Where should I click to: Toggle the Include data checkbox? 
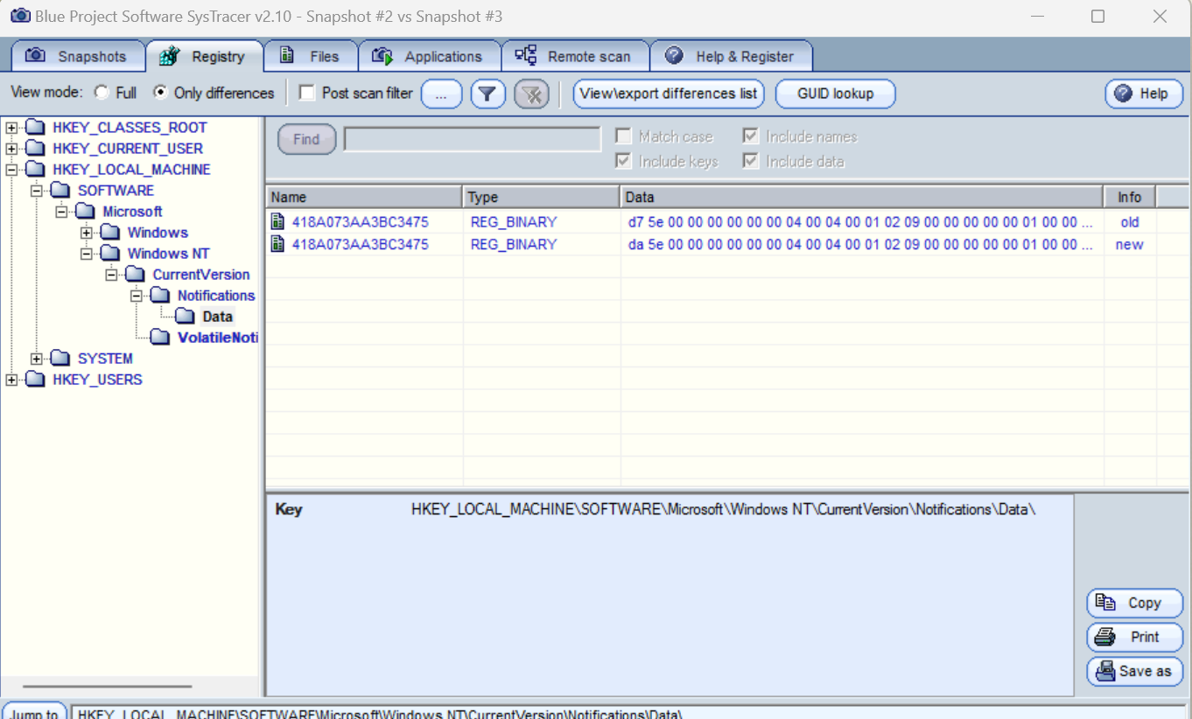(750, 161)
